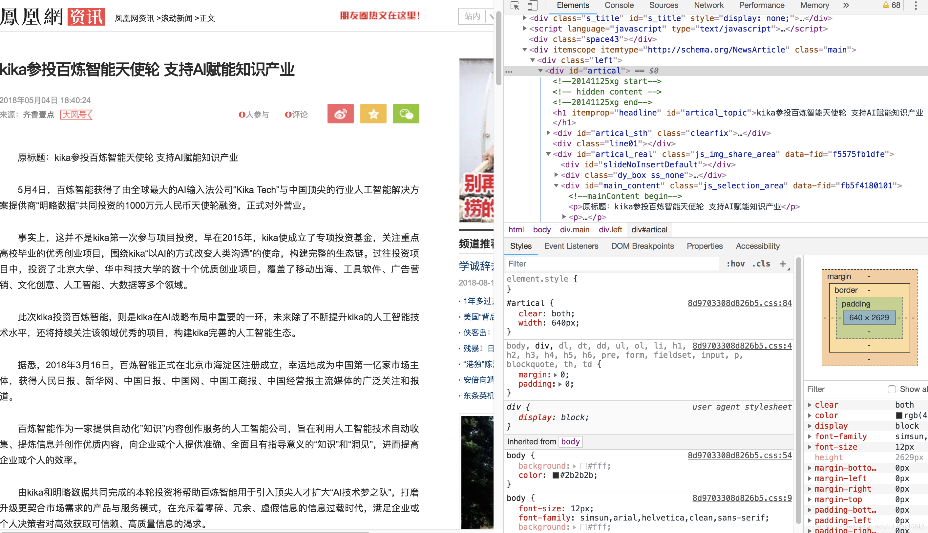Click the Computed Filter input field
The width and height of the screenshot is (928, 533).
pyautogui.click(x=844, y=389)
